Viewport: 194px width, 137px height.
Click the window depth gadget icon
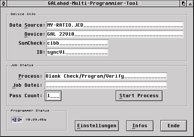coord(183,3)
